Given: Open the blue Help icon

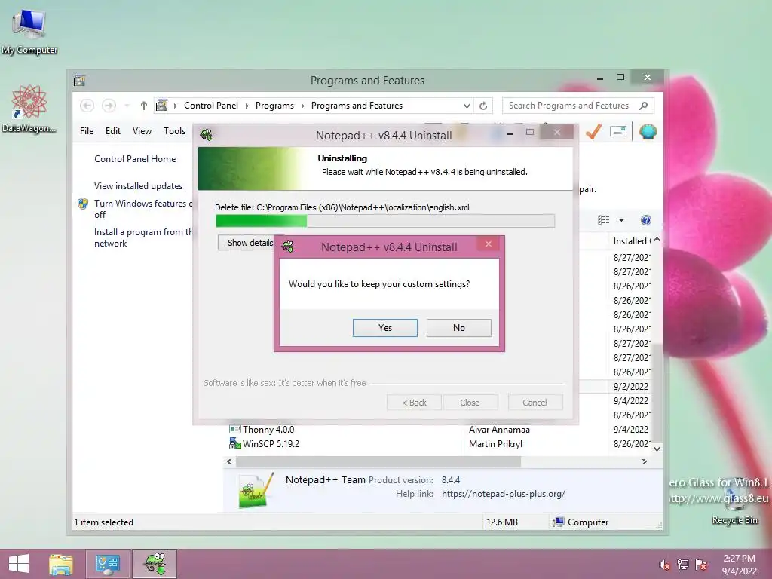Looking at the screenshot, I should click(646, 220).
